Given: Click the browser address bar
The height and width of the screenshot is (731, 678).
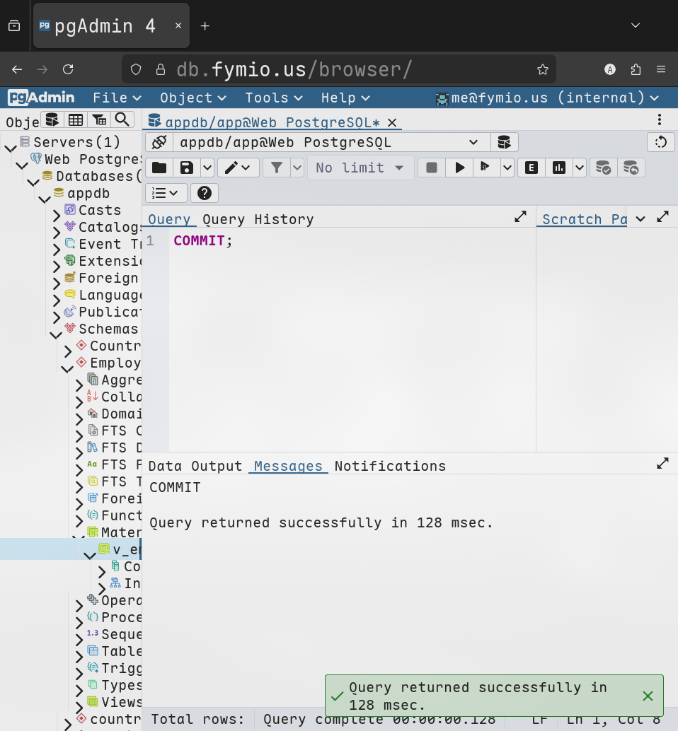Looking at the screenshot, I should [340, 69].
